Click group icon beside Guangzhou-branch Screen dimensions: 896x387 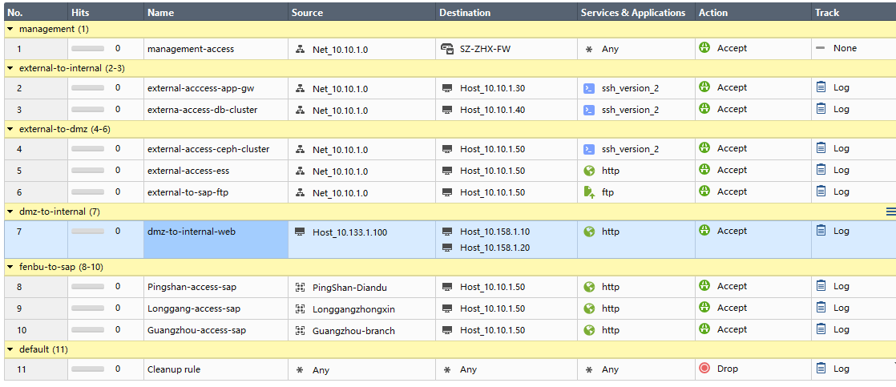300,330
